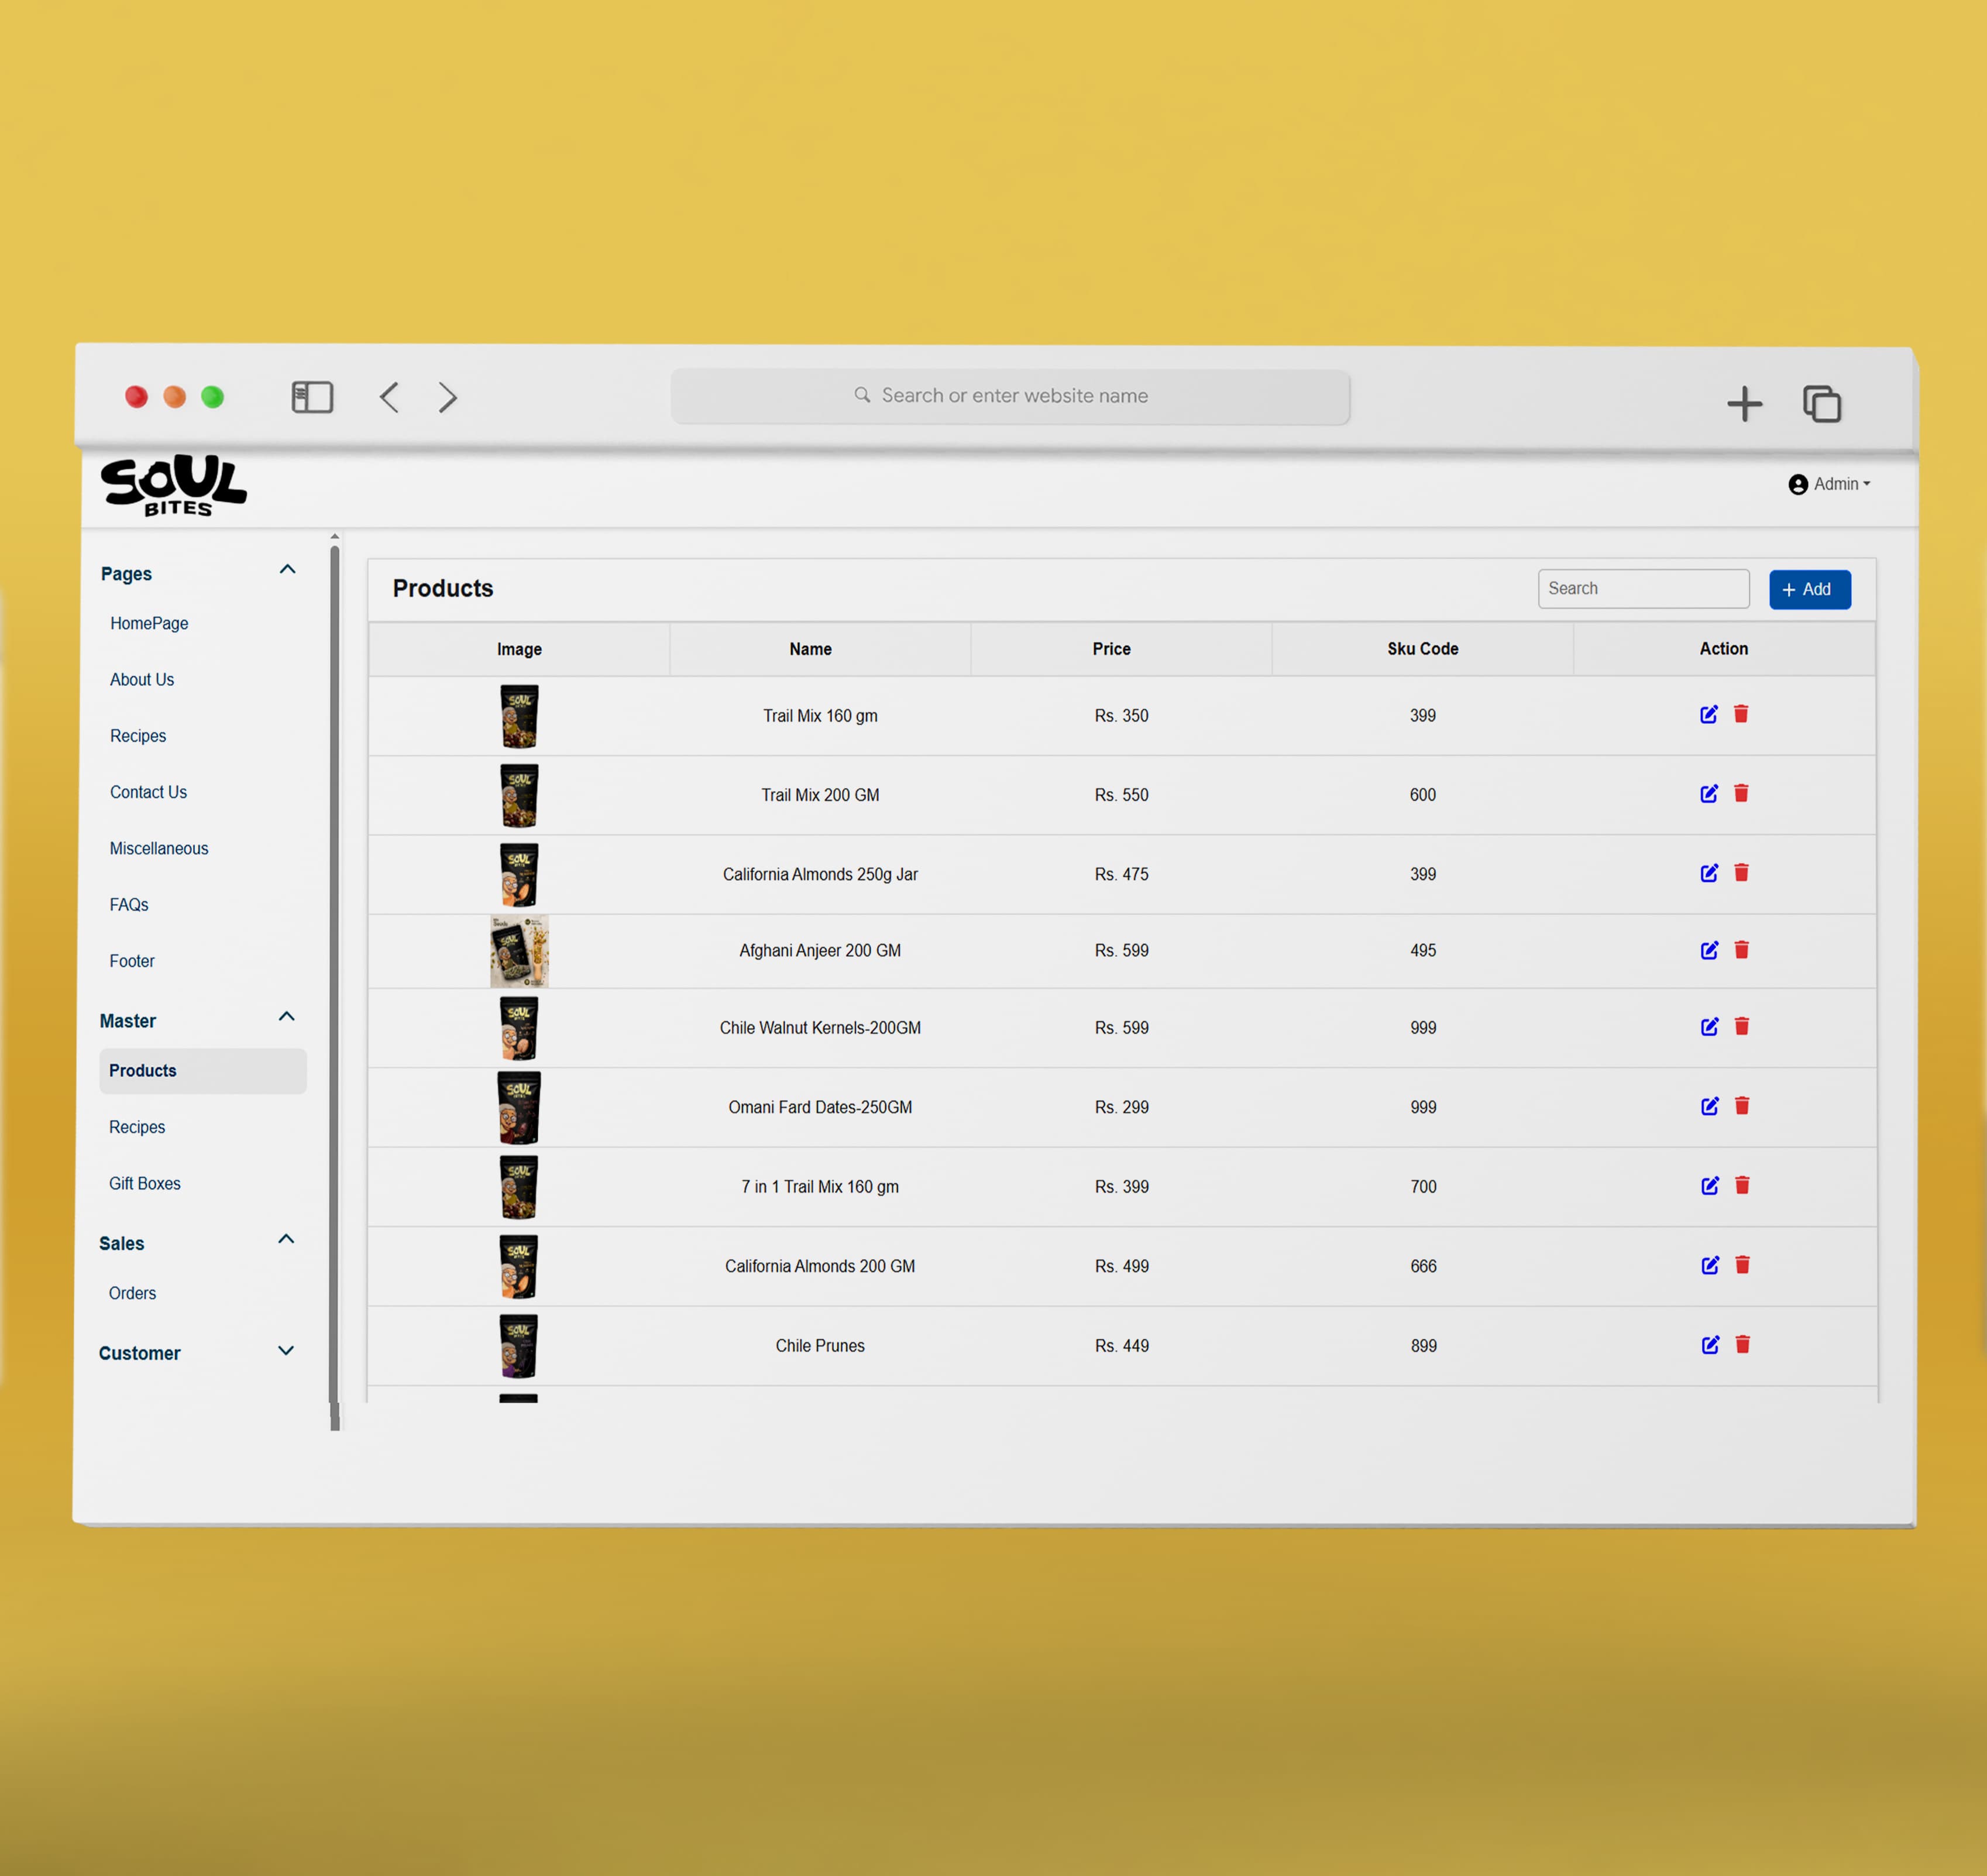Screen dimensions: 1987x1876
Task: Edit the California Almonds 200 GM row
Action: tap(1710, 1265)
